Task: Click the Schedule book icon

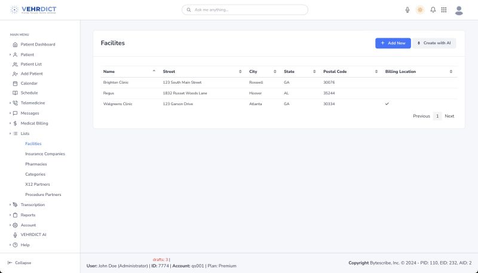Action: click(15, 93)
